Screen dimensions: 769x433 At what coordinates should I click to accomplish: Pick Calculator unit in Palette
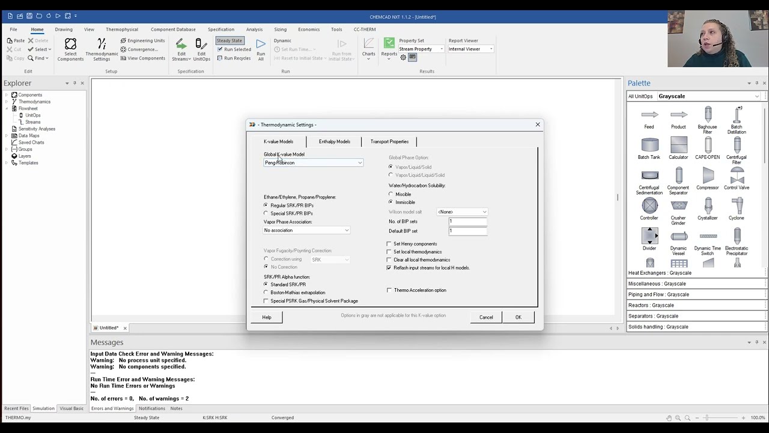click(678, 148)
